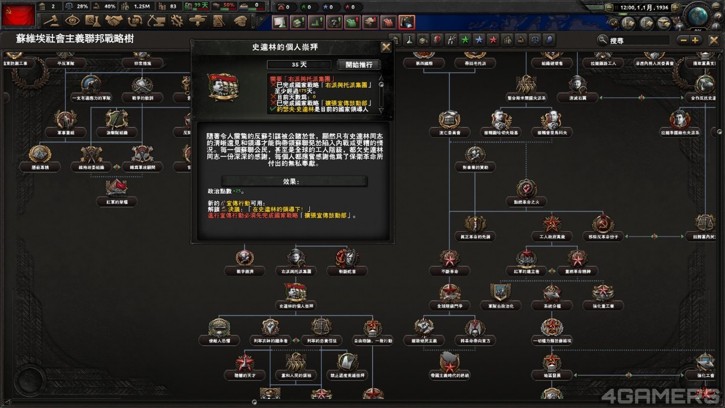Click the requirements list scrollbar in popup
Viewport: 725px width, 408px height.
[381, 93]
